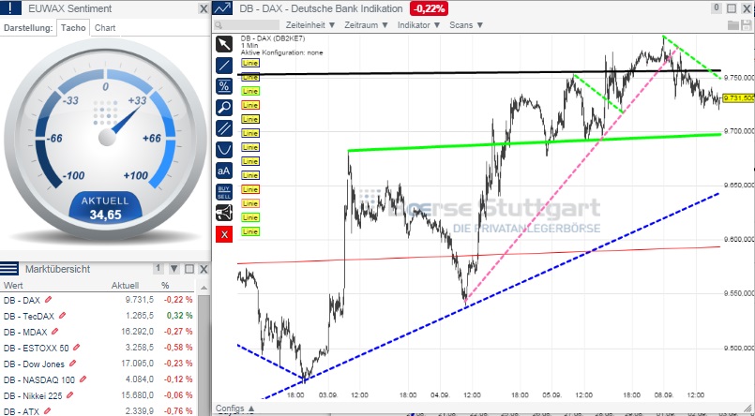Click the 'Aktuell' column header
The width and height of the screenshot is (755, 416).
125,285
